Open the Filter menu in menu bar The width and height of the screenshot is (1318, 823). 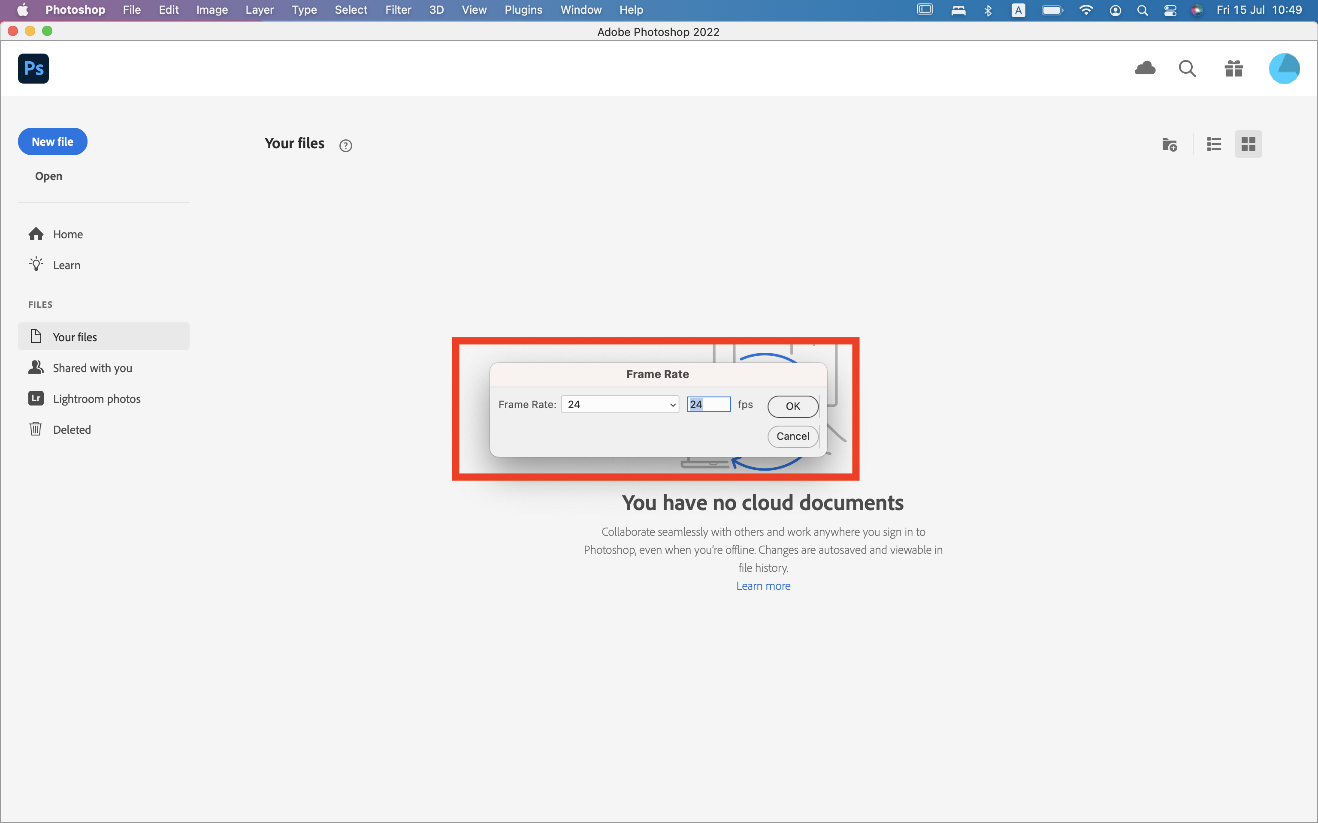point(396,10)
